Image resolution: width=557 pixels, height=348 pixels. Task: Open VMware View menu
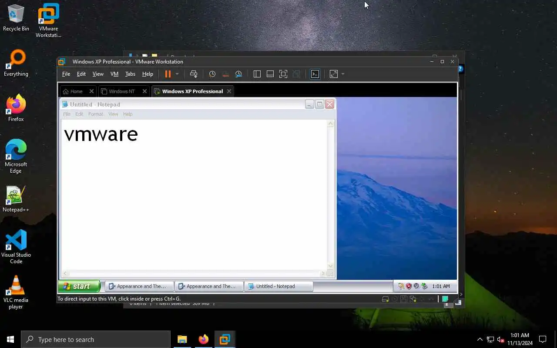click(98, 74)
